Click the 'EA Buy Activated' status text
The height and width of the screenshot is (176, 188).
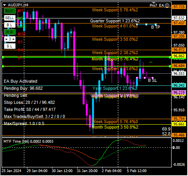pos(21,81)
